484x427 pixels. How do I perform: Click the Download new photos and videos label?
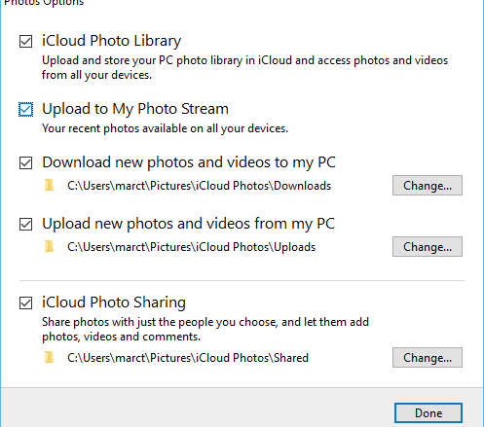(x=189, y=162)
